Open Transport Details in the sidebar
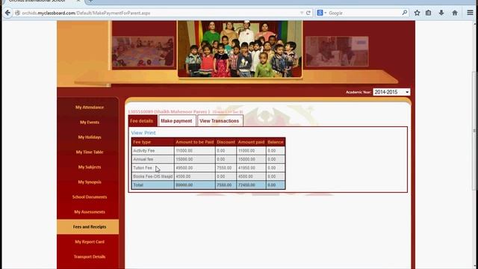This screenshot has width=478, height=269. [x=90, y=257]
